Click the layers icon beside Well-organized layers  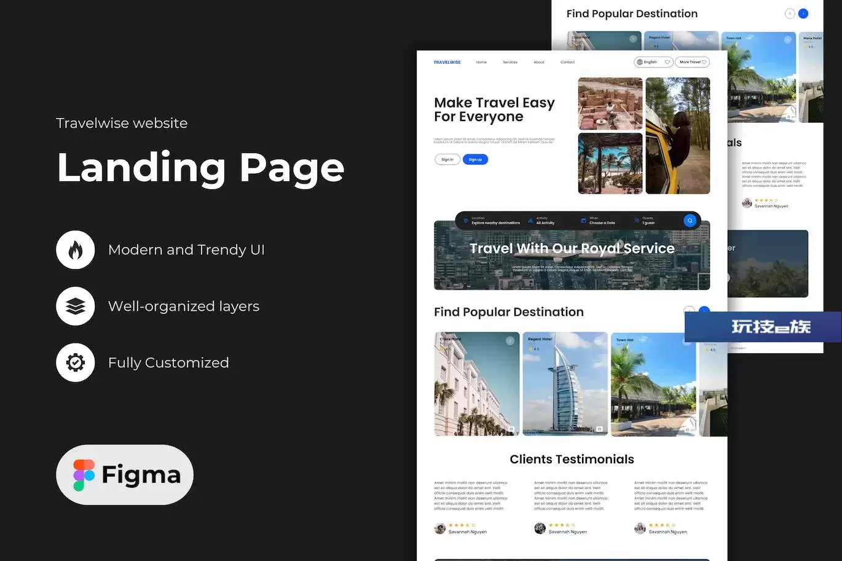click(x=76, y=306)
